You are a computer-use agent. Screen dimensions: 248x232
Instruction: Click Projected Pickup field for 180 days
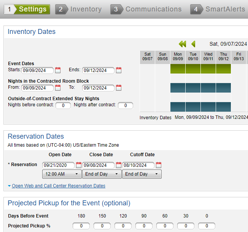(81, 226)
